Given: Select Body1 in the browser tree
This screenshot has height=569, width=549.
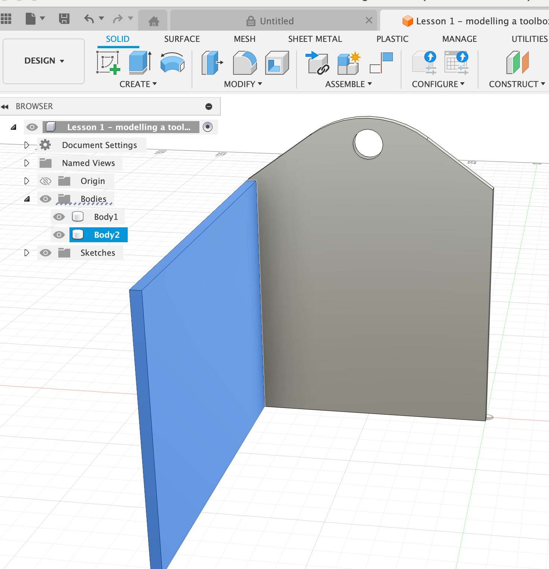Looking at the screenshot, I should (x=106, y=217).
